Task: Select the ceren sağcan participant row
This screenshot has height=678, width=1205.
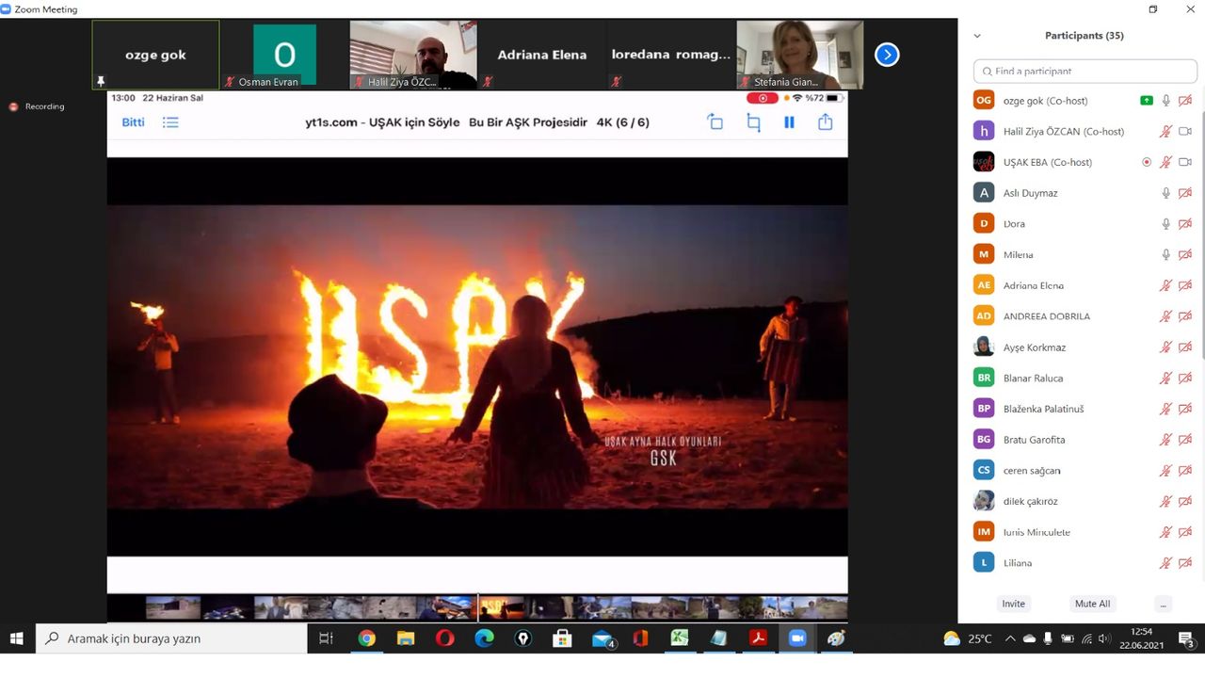Action: 1081,470
